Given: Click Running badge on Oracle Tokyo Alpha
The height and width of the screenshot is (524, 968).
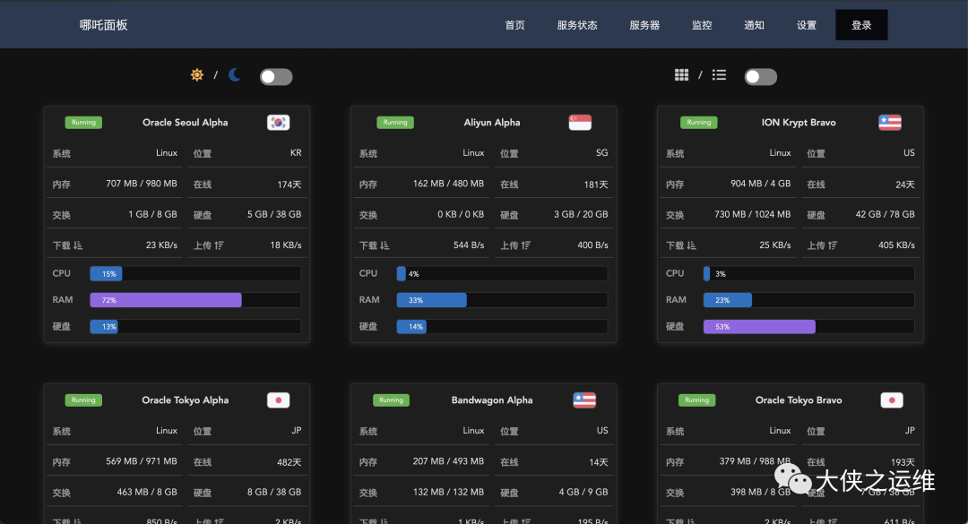Looking at the screenshot, I should pyautogui.click(x=83, y=400).
